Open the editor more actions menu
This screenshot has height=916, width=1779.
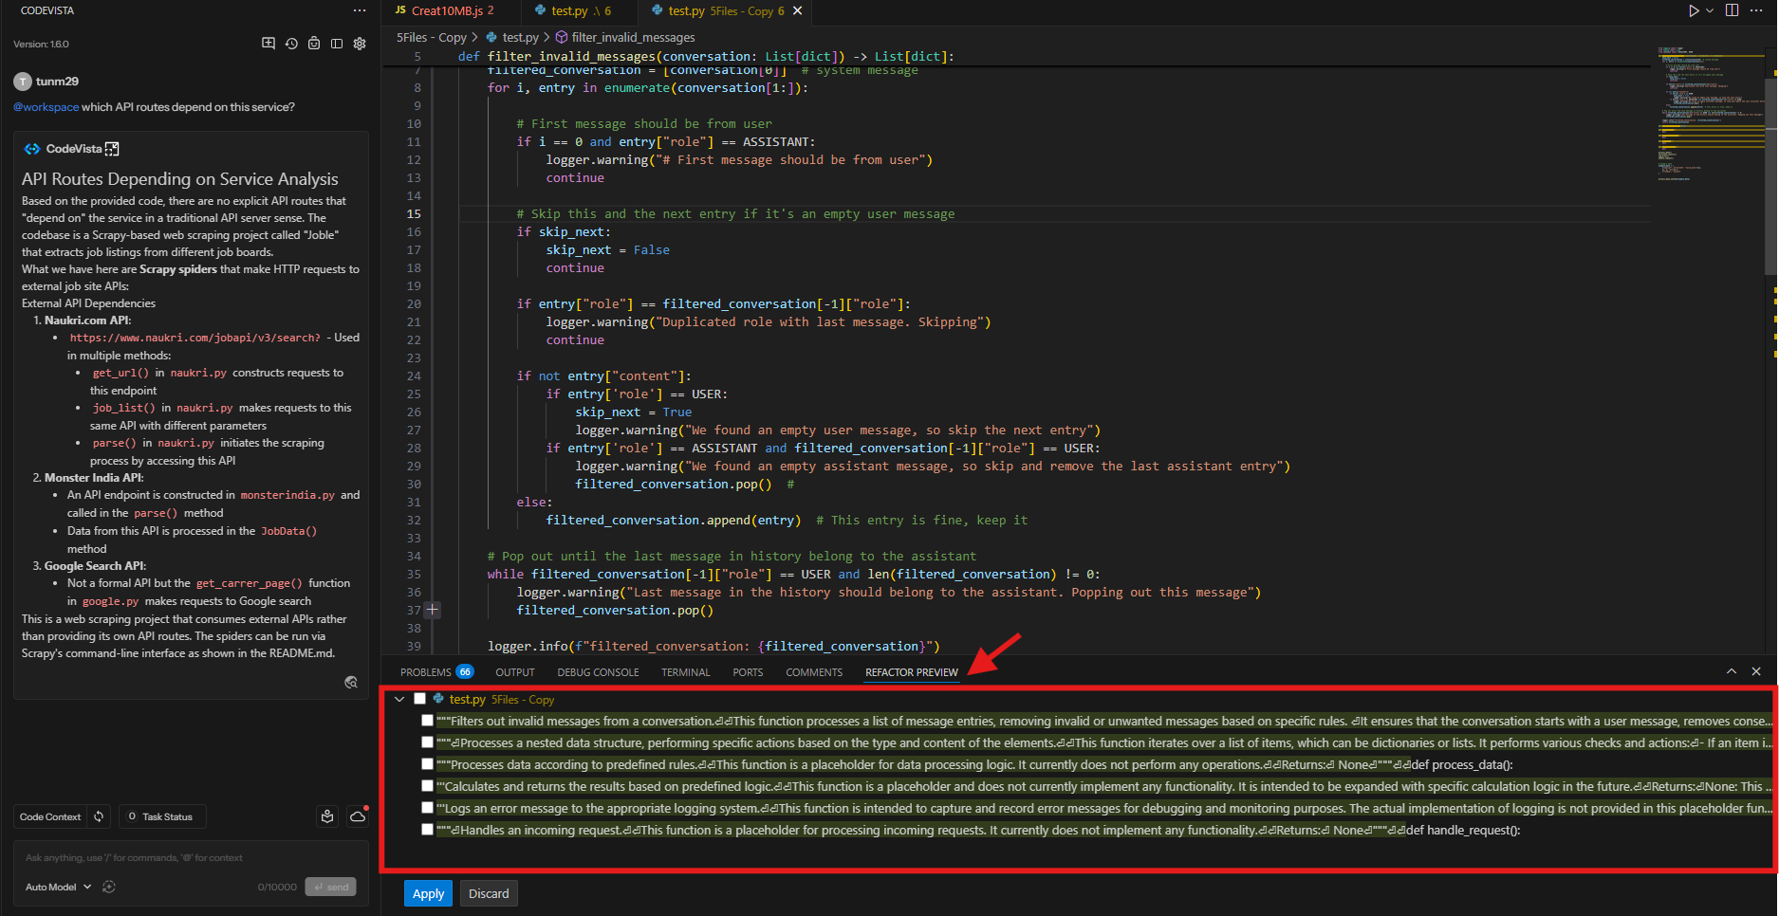(x=1756, y=10)
